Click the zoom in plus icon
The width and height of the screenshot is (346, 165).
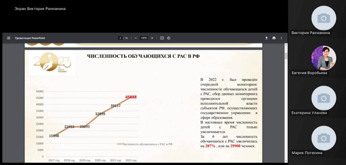pyautogui.click(x=152, y=38)
